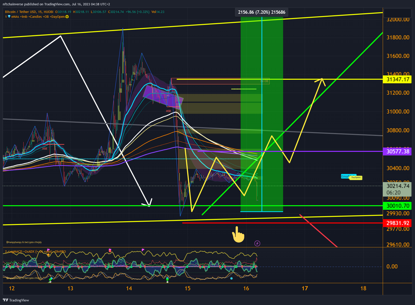The width and height of the screenshot is (415, 305).
Task: Click the blue diamond icon in indicator legend
Action: tap(9, 17)
